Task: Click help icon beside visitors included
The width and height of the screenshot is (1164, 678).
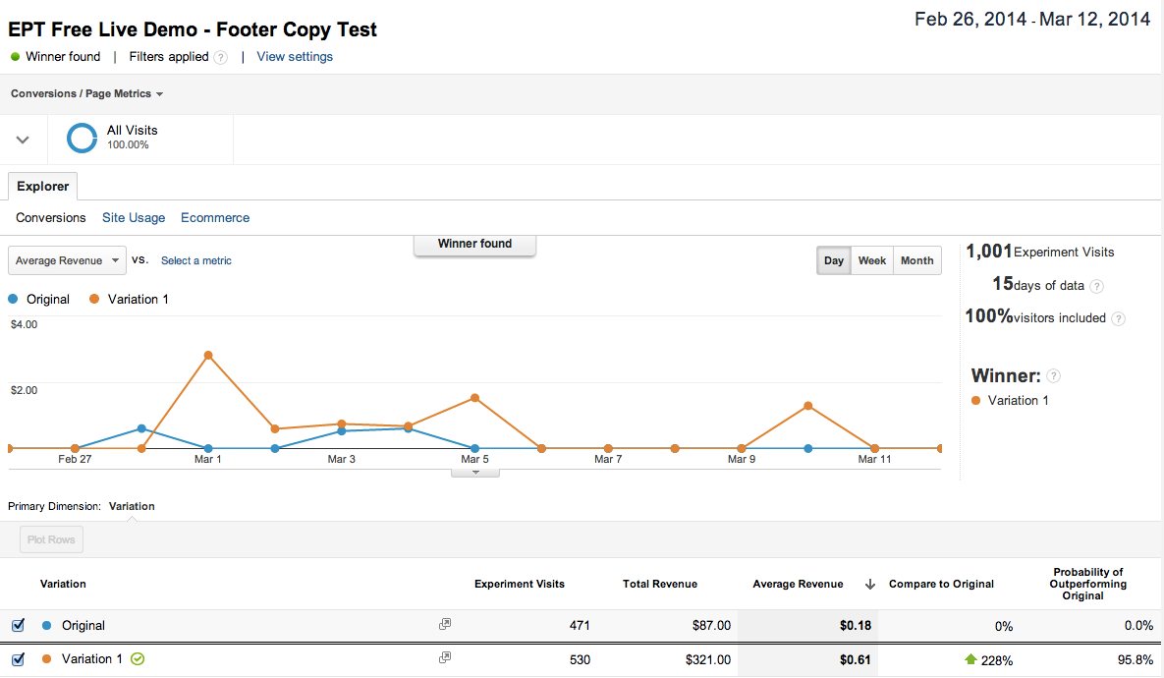Action: click(x=1118, y=318)
